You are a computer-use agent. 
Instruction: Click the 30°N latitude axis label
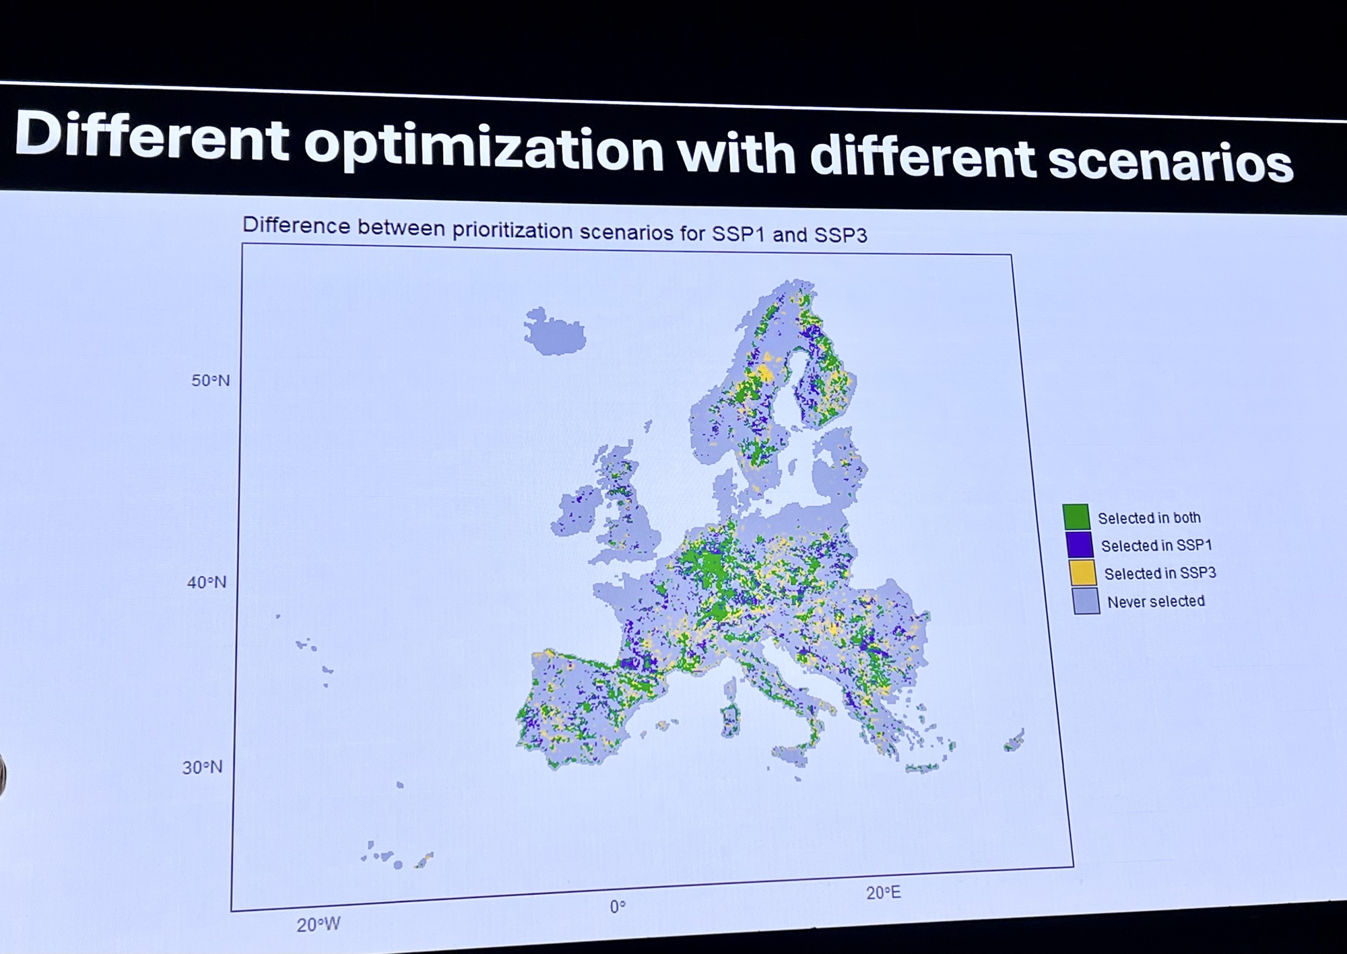(202, 767)
